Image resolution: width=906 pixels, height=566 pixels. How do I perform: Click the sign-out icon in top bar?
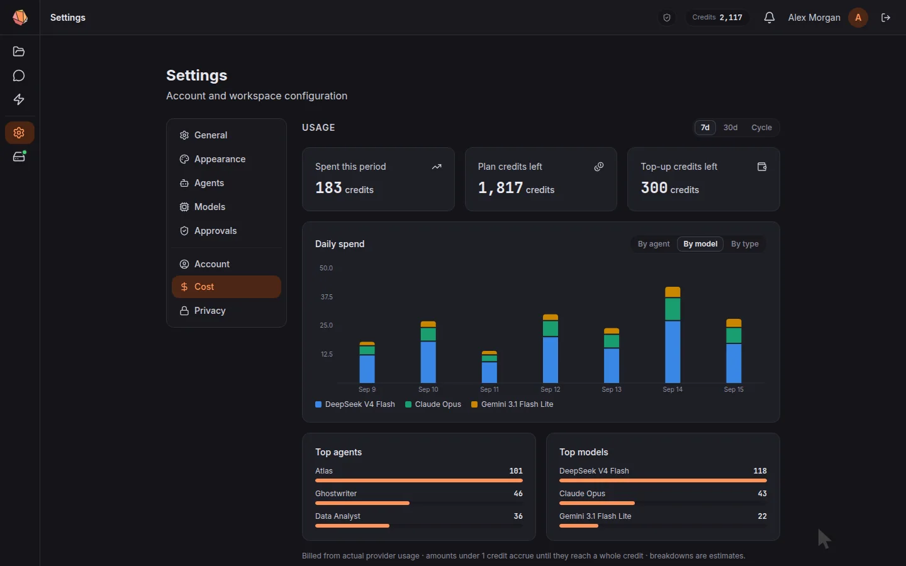point(886,18)
